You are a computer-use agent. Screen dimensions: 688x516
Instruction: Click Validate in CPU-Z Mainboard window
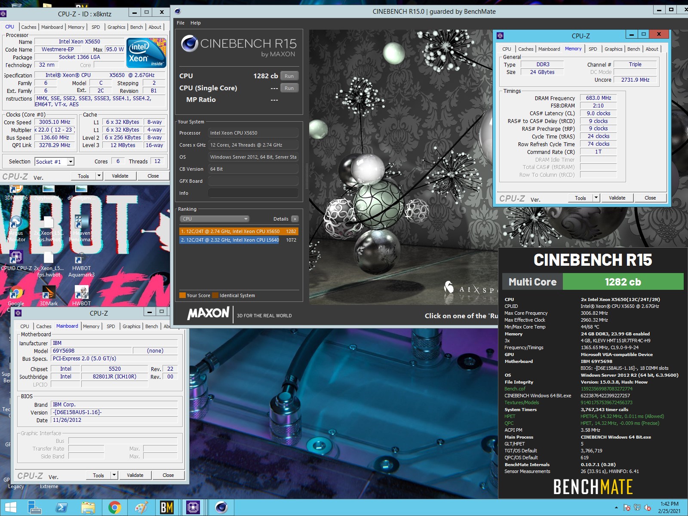(x=135, y=475)
